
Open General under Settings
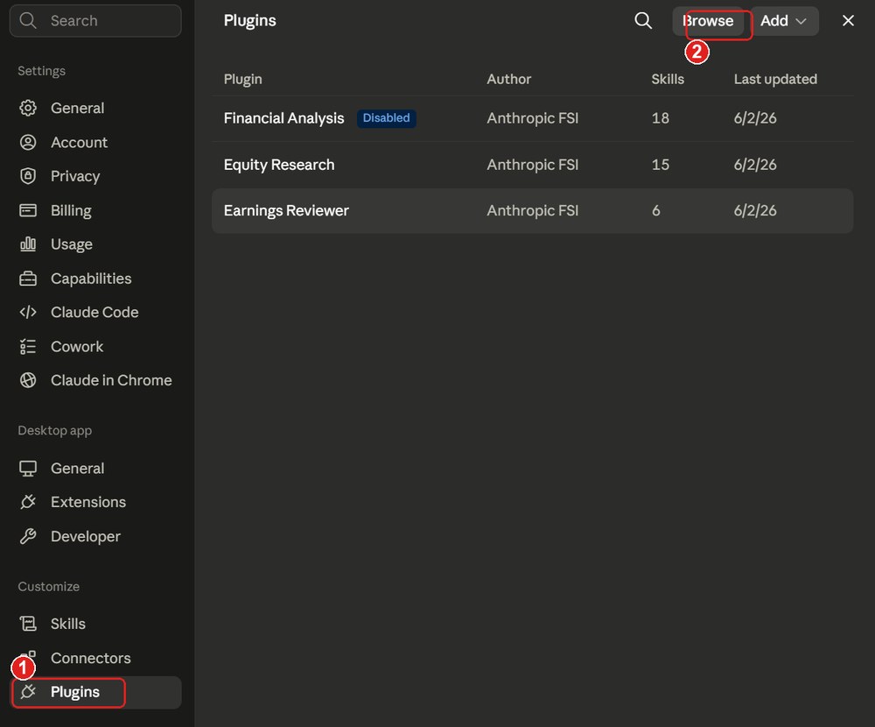95,108
